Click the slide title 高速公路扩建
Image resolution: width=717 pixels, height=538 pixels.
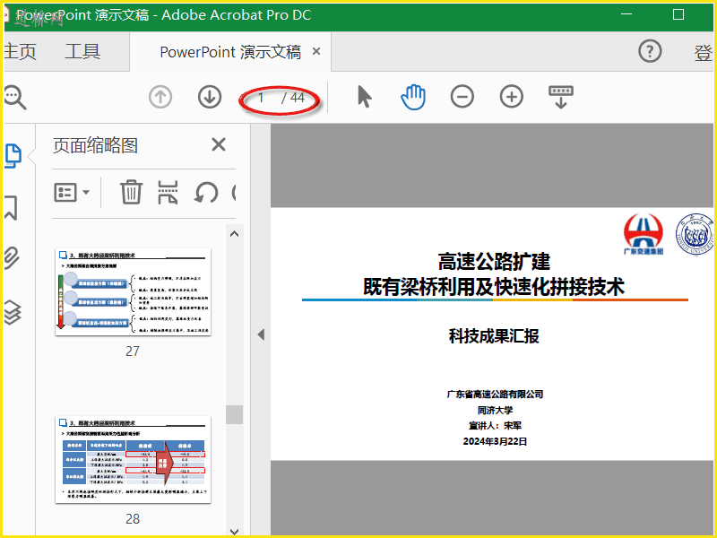pos(494,261)
